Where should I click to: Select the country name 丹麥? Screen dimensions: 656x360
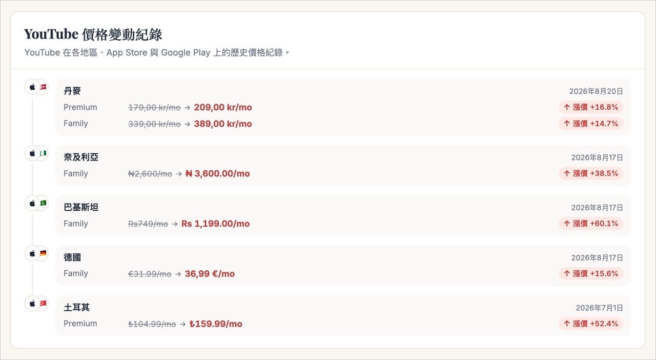coord(72,91)
